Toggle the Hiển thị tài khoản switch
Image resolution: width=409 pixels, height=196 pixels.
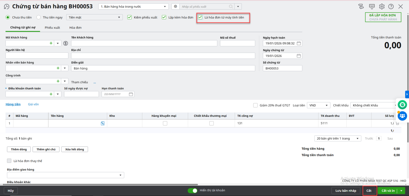click(x=192, y=190)
